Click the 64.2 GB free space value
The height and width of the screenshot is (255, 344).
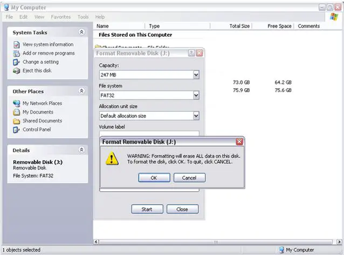point(283,83)
